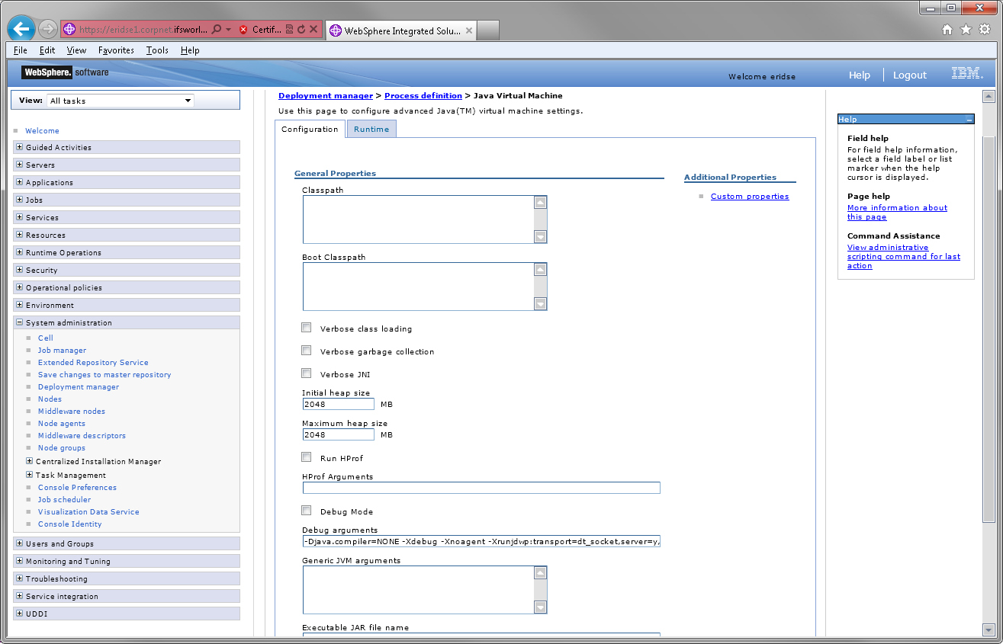Click the browser Back arrow button

[21, 30]
